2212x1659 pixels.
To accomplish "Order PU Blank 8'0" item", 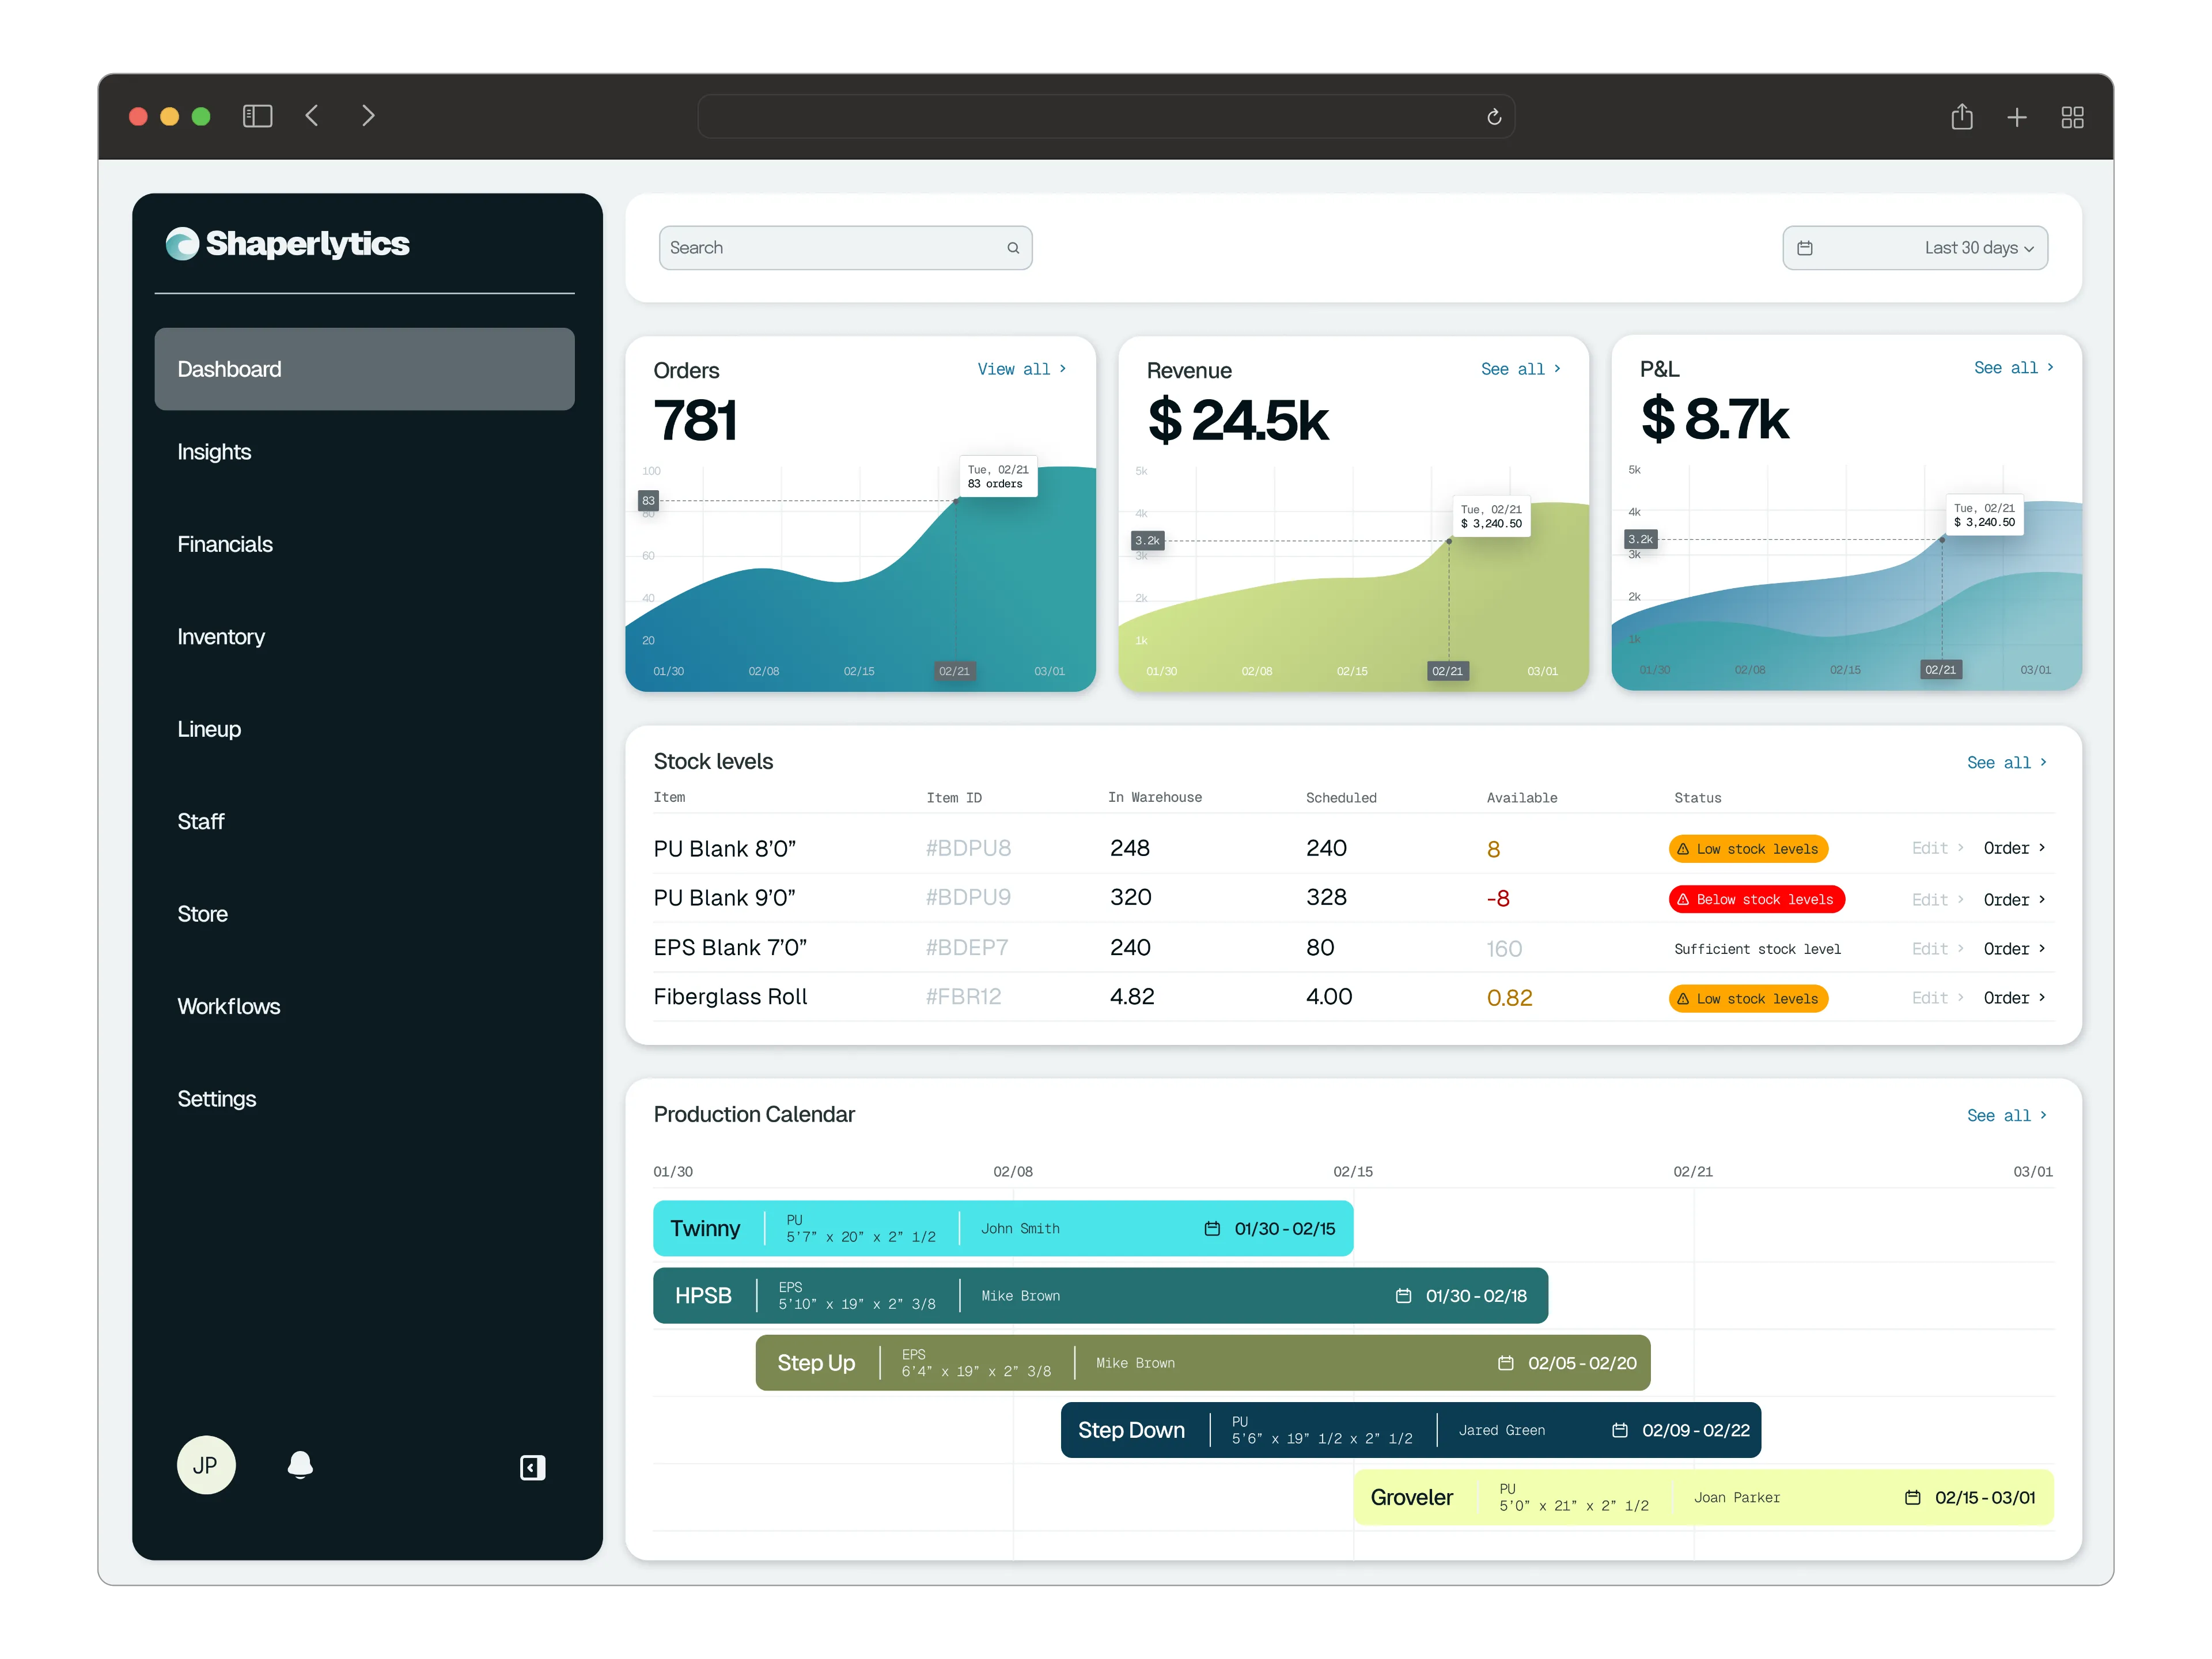I will [2014, 848].
